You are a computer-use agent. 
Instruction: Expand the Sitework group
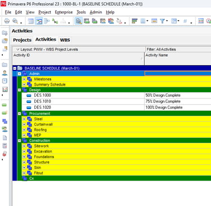(24, 146)
